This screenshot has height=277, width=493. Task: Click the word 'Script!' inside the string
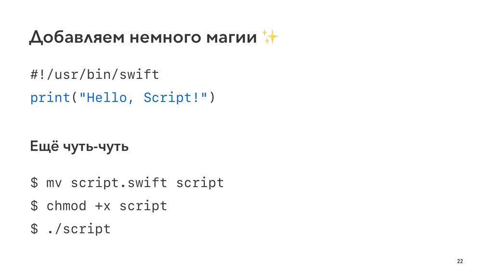pos(171,98)
